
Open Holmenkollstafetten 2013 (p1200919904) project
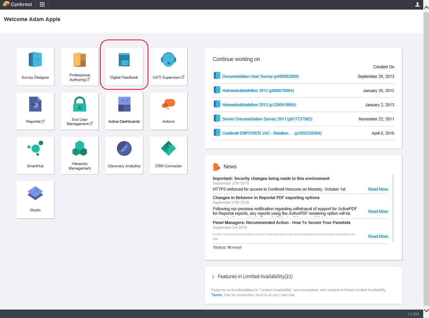pos(259,105)
